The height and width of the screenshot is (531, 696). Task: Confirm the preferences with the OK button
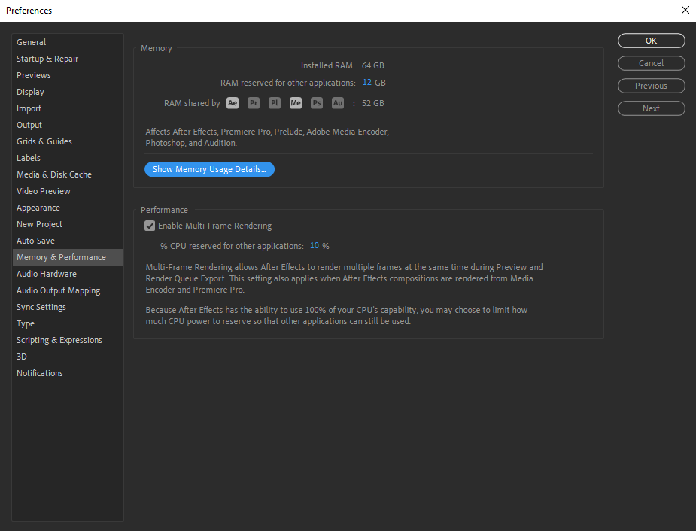[x=651, y=41]
